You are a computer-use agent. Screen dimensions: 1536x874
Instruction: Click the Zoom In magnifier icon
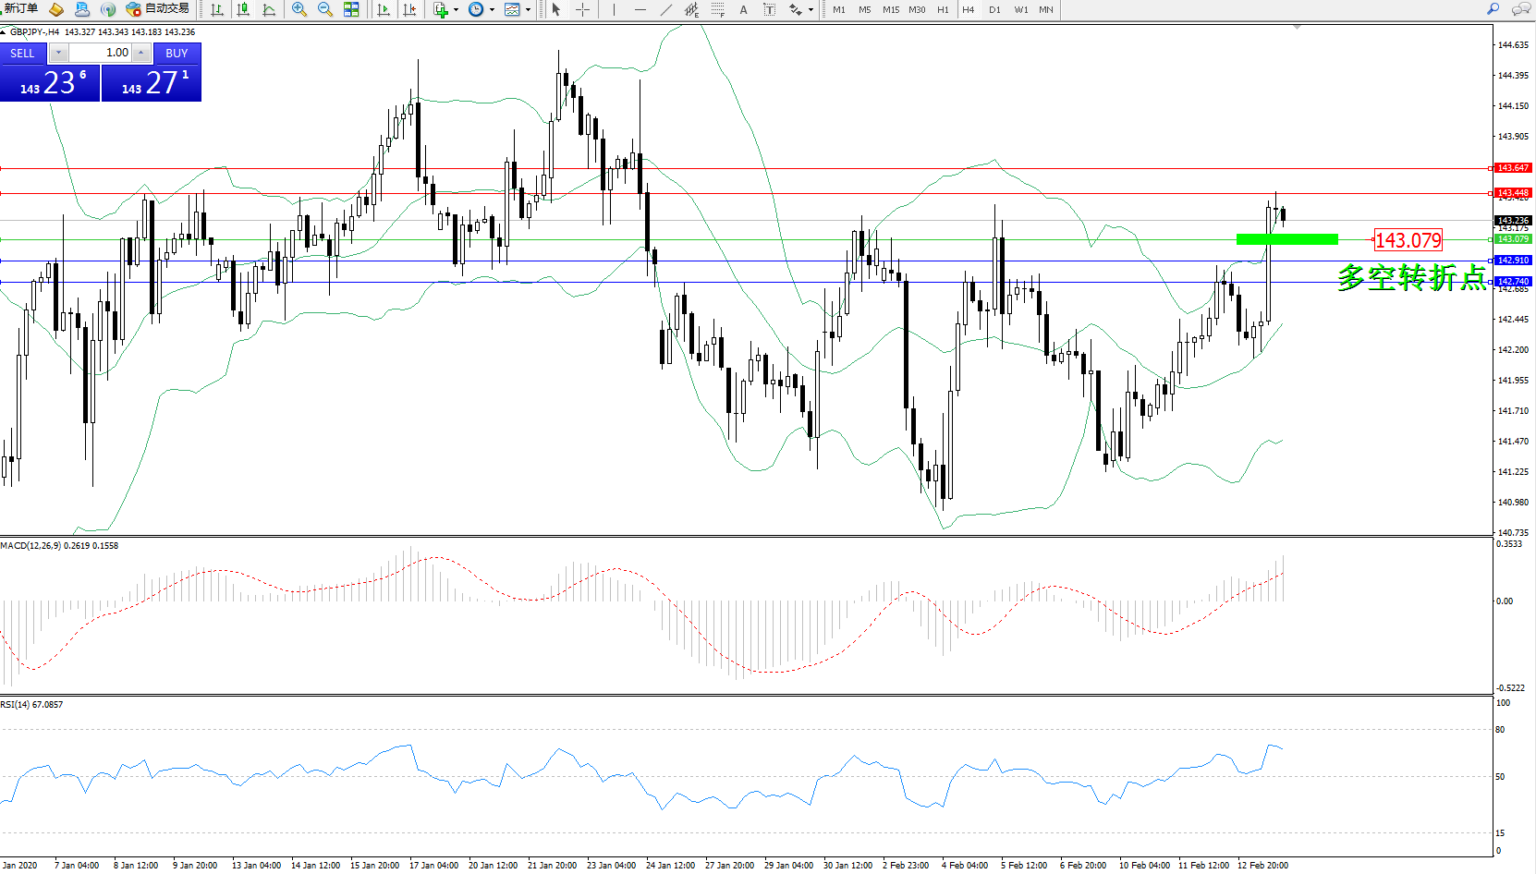tap(299, 9)
